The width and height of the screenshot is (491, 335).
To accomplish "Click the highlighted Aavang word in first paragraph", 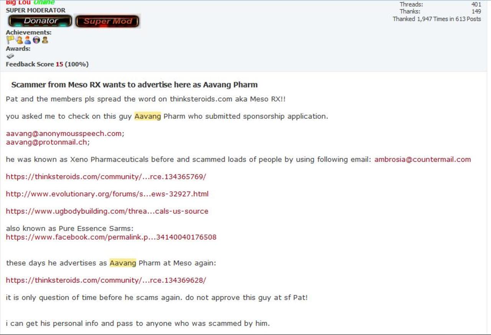I will click(147, 117).
